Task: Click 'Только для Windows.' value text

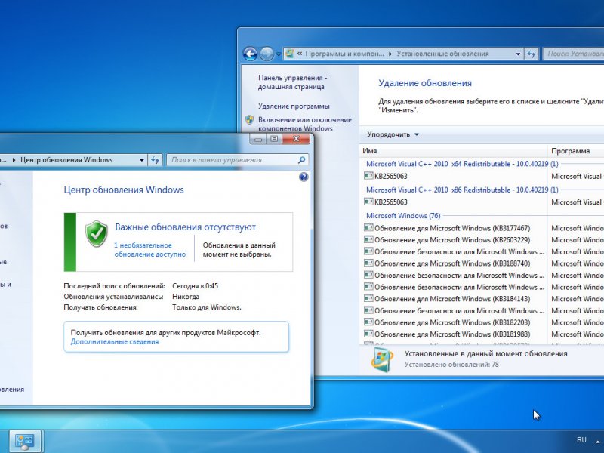Action: coord(206,307)
